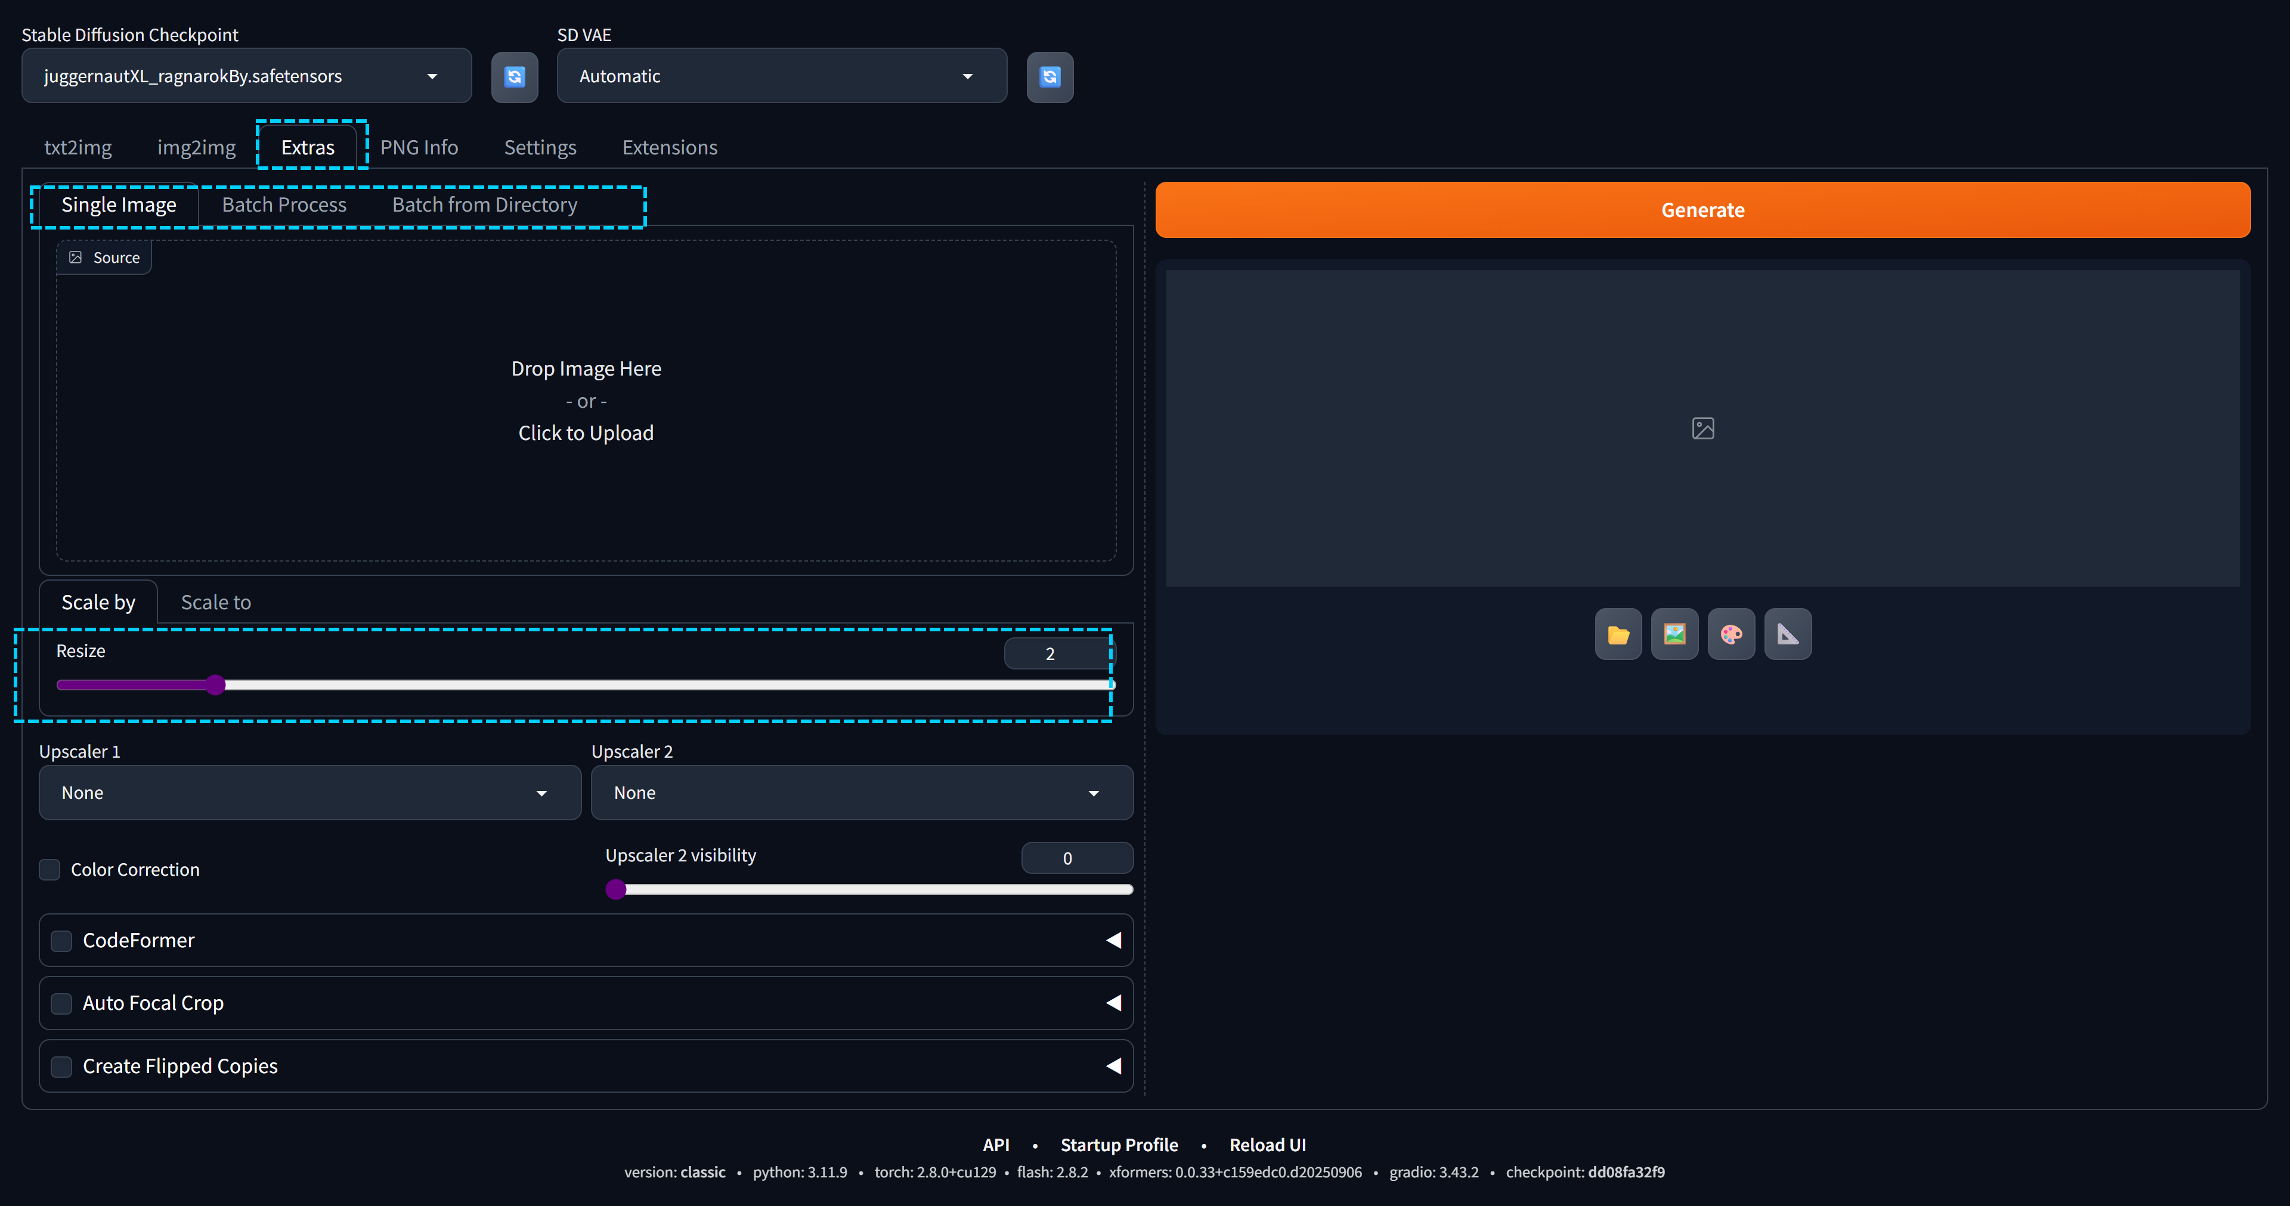The image size is (2291, 1206).
Task: Open the Upscaler 1 dropdown
Action: (309, 792)
